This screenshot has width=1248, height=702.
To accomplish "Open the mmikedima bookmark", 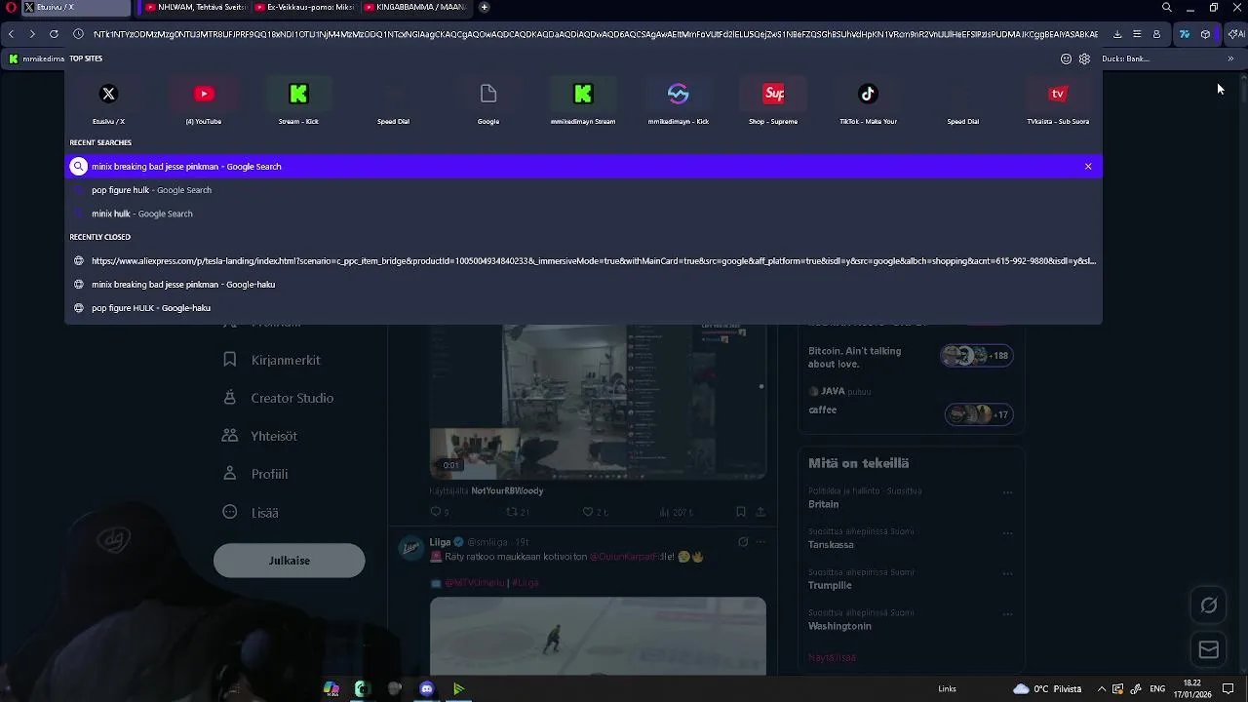I will pos(36,58).
